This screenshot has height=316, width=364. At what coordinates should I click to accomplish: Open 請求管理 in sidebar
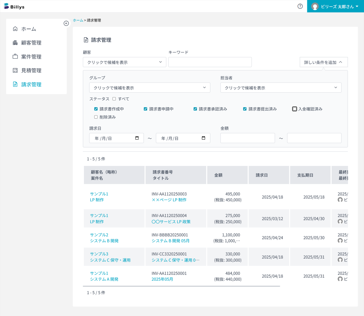[x=31, y=84]
